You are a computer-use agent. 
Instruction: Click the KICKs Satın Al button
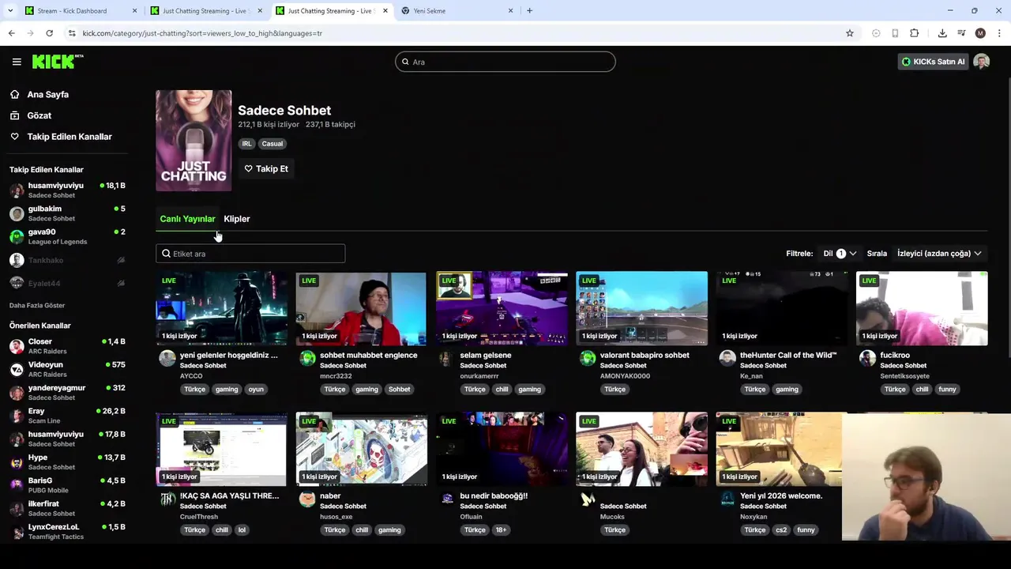[933, 62]
